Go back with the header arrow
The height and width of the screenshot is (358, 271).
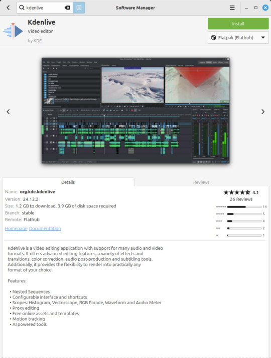click(x=8, y=8)
